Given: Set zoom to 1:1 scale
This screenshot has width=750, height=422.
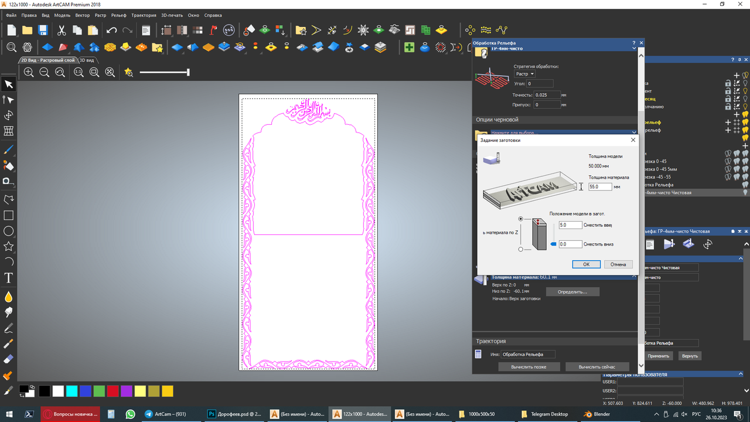Looking at the screenshot, I should pos(79,72).
